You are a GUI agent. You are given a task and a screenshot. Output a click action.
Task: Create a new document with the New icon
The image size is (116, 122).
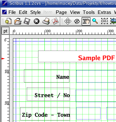8,21
